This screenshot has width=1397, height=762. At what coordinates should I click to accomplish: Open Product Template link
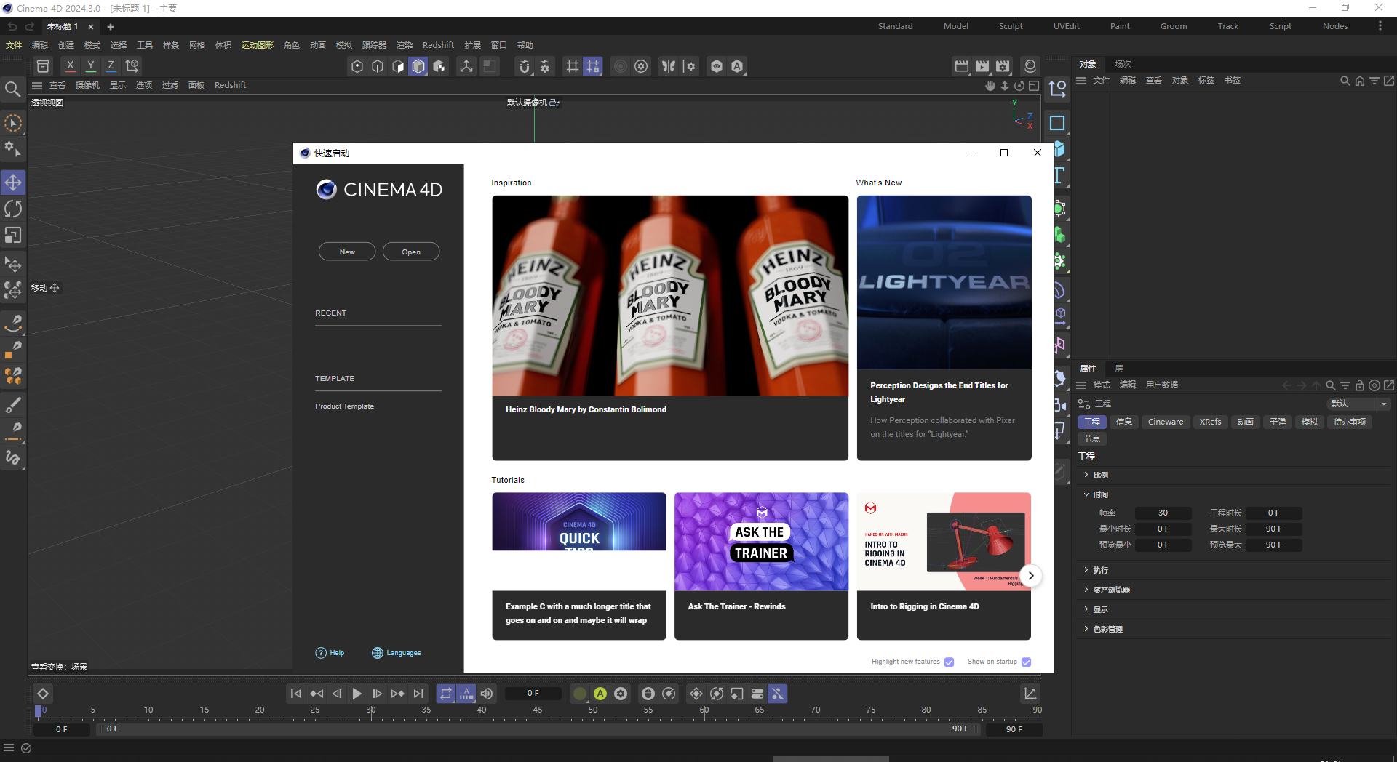pos(344,406)
